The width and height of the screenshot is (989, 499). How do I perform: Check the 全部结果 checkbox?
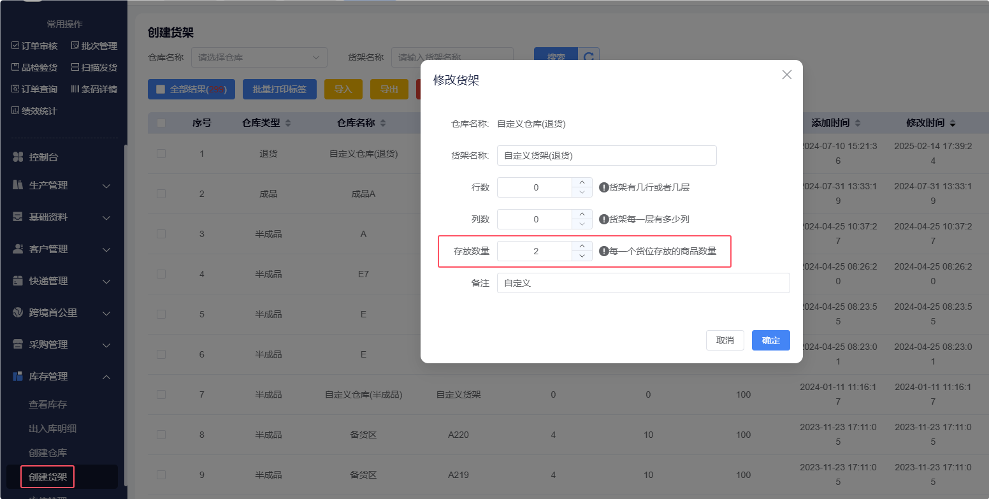point(161,89)
